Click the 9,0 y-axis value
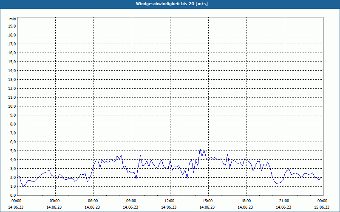Viewport: 340px width, 212px height. pyautogui.click(x=13, y=115)
